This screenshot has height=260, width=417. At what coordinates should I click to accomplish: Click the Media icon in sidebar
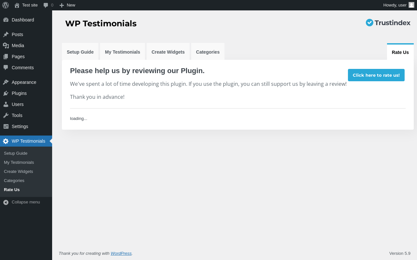[x=6, y=45]
